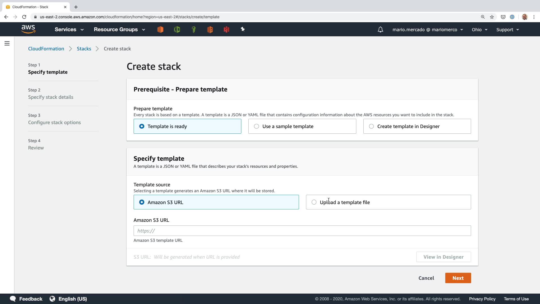This screenshot has height=304, width=540.
Task: Click the AWS logo home icon
Action: [28, 29]
